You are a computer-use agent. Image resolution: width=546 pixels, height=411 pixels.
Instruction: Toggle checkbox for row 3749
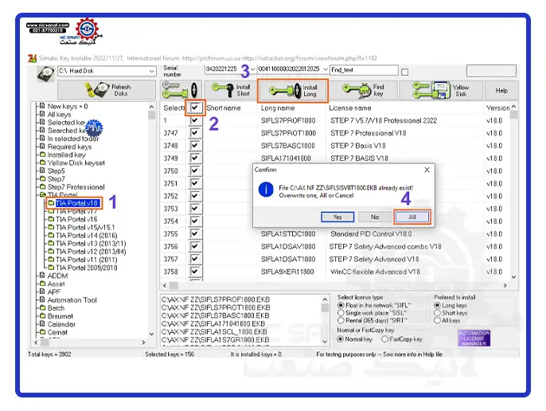click(x=195, y=158)
